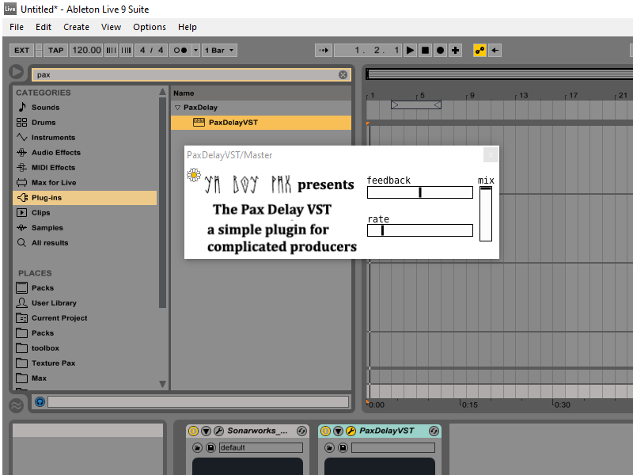Adjust the mix vertical slider
This screenshot has width=633, height=475.
click(486, 214)
